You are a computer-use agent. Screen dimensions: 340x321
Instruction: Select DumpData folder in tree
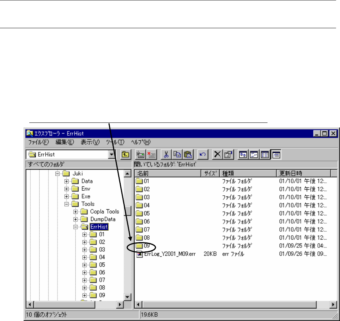pyautogui.click(x=98, y=219)
